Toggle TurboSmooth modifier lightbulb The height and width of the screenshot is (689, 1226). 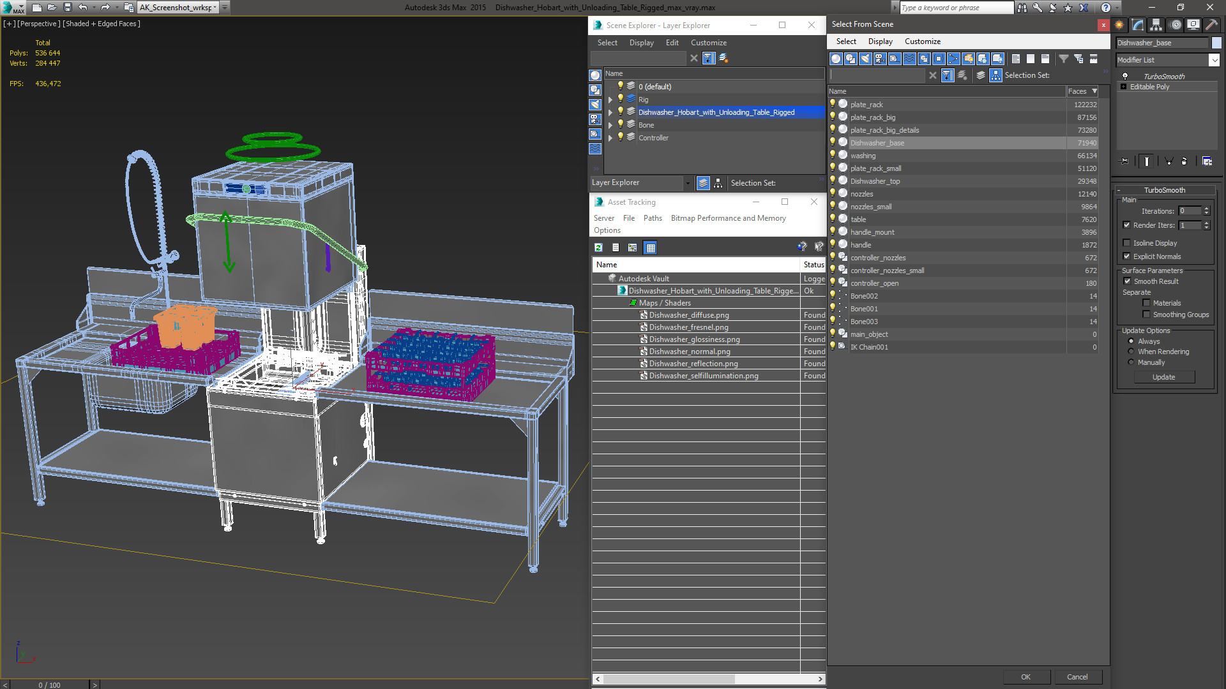click(1125, 77)
